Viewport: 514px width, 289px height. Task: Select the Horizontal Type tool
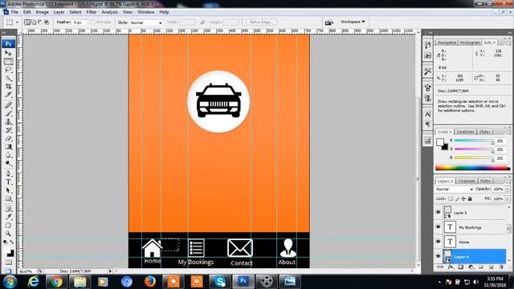coord(8,182)
